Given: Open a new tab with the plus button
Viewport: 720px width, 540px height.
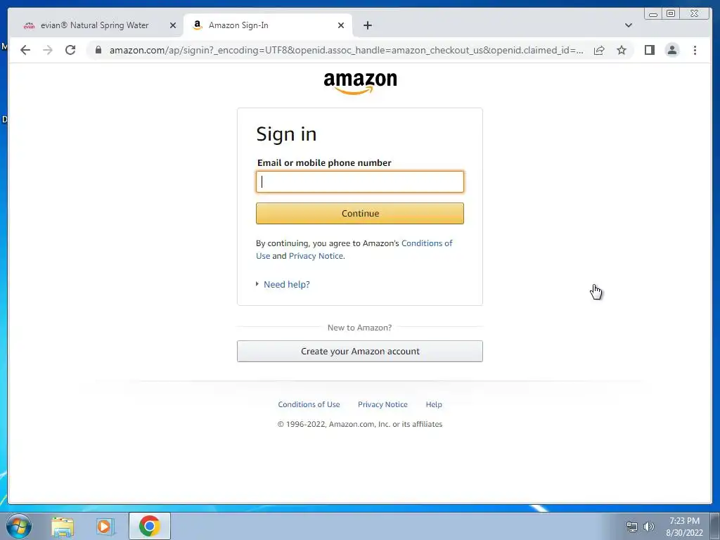Looking at the screenshot, I should pyautogui.click(x=367, y=25).
